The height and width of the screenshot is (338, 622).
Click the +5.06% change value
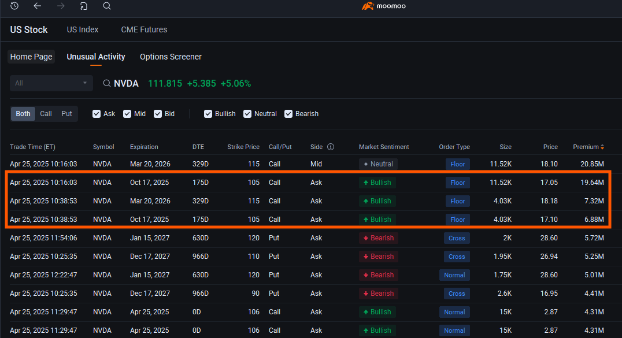pyautogui.click(x=236, y=83)
